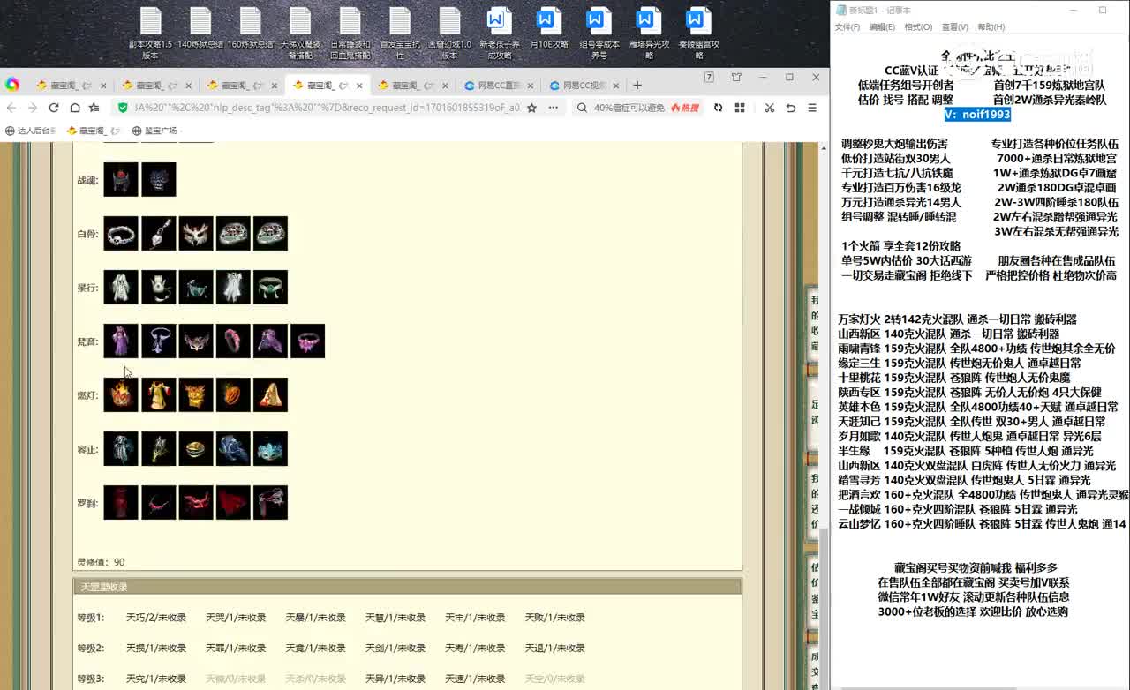
Task: Open Notepad 格式(O) menu
Action: coord(918,27)
